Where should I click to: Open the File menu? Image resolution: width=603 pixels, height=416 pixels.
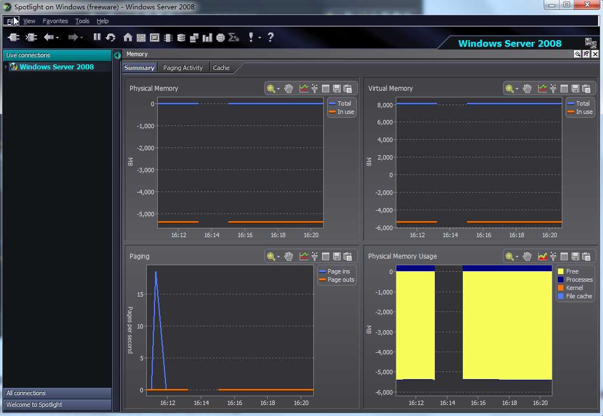pyautogui.click(x=12, y=21)
